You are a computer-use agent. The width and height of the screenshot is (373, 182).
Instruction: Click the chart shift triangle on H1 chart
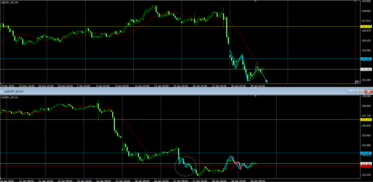pyautogui.click(x=255, y=96)
